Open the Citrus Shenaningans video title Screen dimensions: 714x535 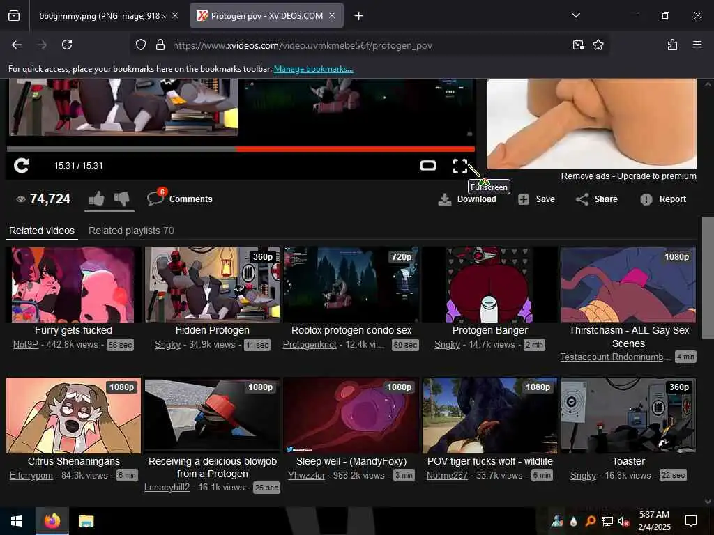tap(74, 461)
